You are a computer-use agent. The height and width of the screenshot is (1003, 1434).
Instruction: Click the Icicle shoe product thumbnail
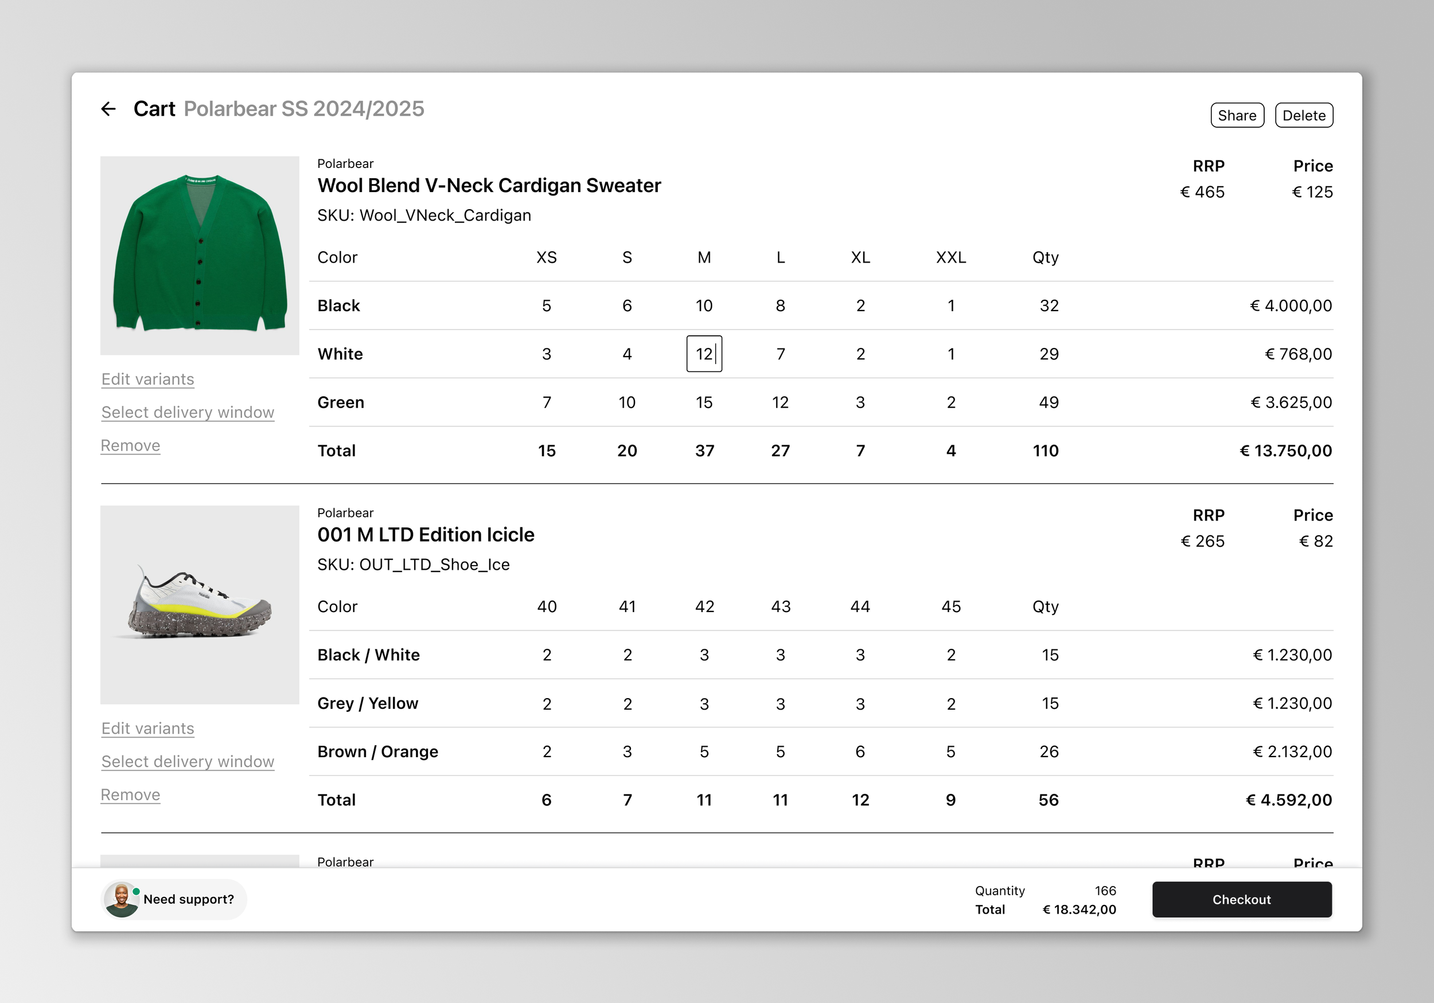click(x=200, y=604)
